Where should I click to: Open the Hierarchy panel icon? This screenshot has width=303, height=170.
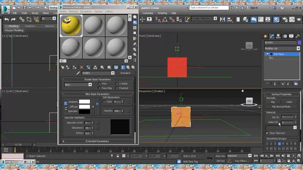click(278, 36)
